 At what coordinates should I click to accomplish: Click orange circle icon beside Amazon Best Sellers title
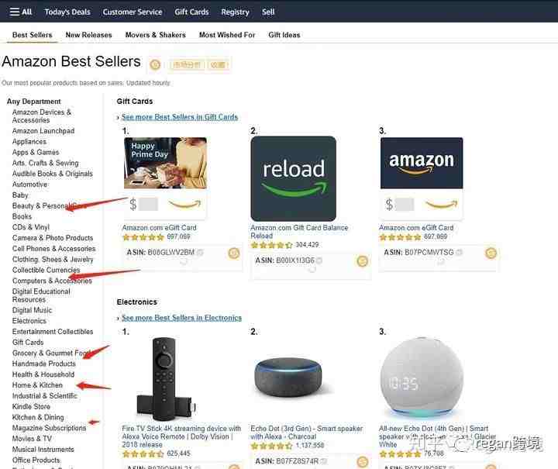(x=155, y=65)
